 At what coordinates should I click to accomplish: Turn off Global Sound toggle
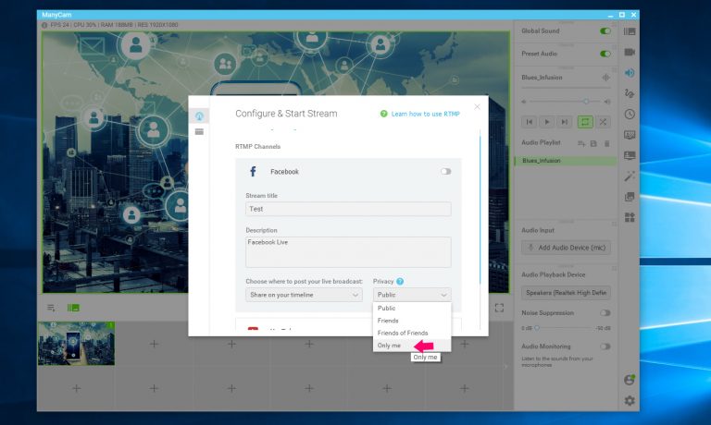click(605, 30)
